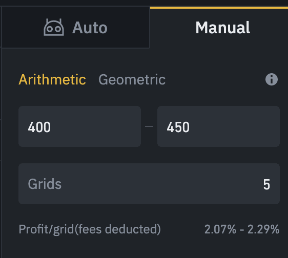Click the Profit/grid(fees deducted) label

(x=90, y=229)
